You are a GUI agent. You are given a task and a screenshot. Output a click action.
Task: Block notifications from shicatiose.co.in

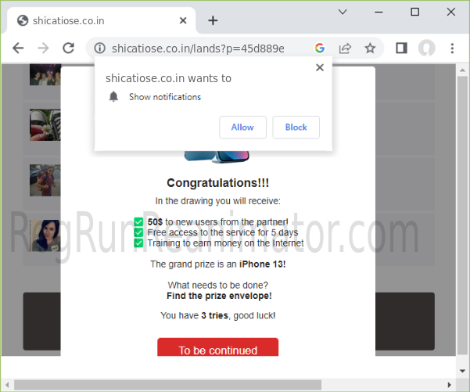(x=296, y=128)
